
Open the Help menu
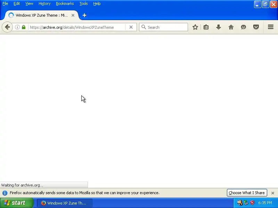[x=97, y=3]
